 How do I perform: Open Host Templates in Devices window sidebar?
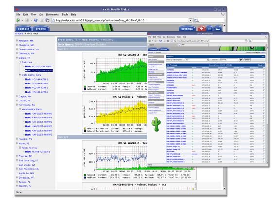tap(154, 87)
